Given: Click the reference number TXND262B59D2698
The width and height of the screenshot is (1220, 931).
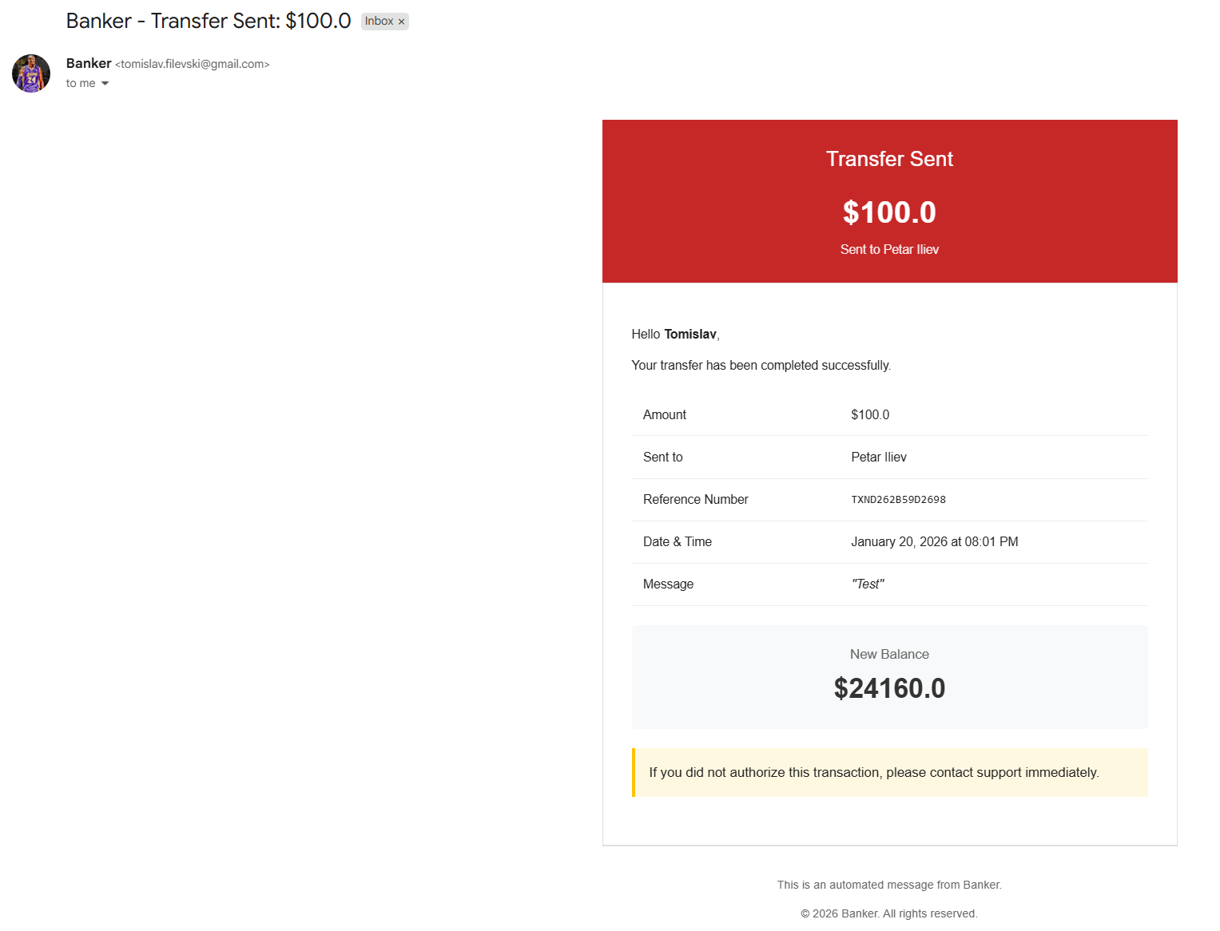Looking at the screenshot, I should [x=898, y=500].
